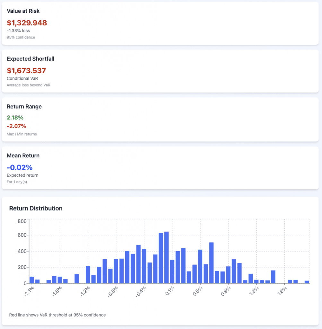Click the Max / Min returns caption
The height and width of the screenshot is (329, 322).
[x=22, y=134]
